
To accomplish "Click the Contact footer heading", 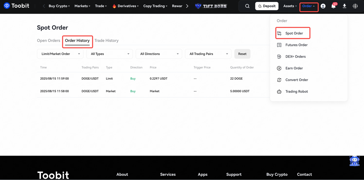I will [305, 174].
